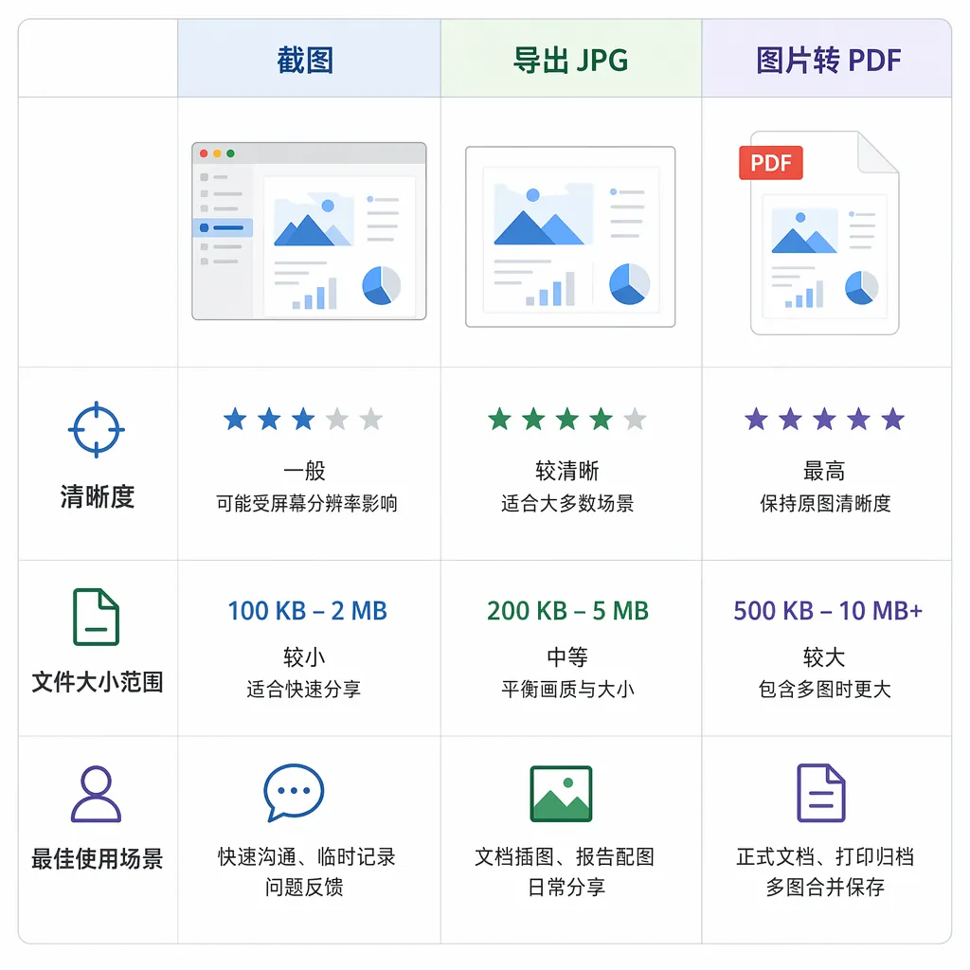Click the 正式文档、打印归档 text
Viewport: 970px width, 970px height.
coord(825,856)
